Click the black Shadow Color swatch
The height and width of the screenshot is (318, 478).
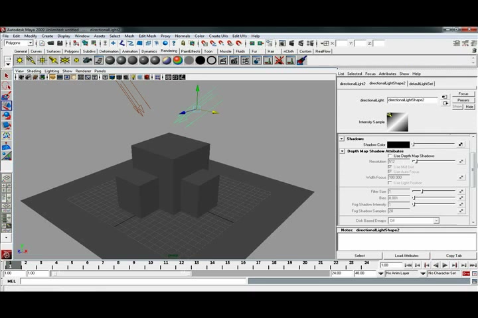coord(398,144)
